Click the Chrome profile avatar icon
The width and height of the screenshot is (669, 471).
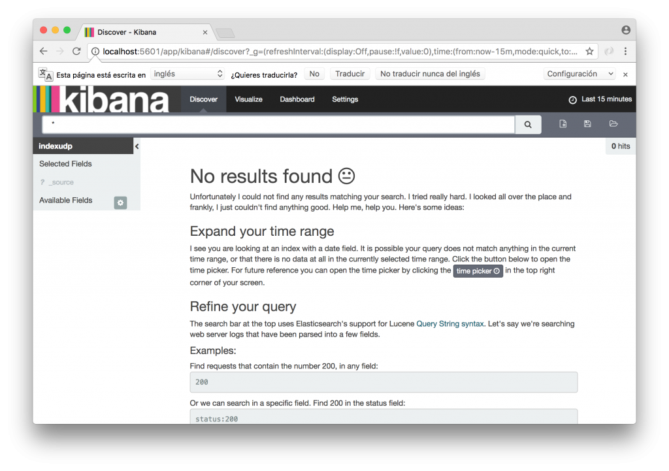[x=625, y=30]
